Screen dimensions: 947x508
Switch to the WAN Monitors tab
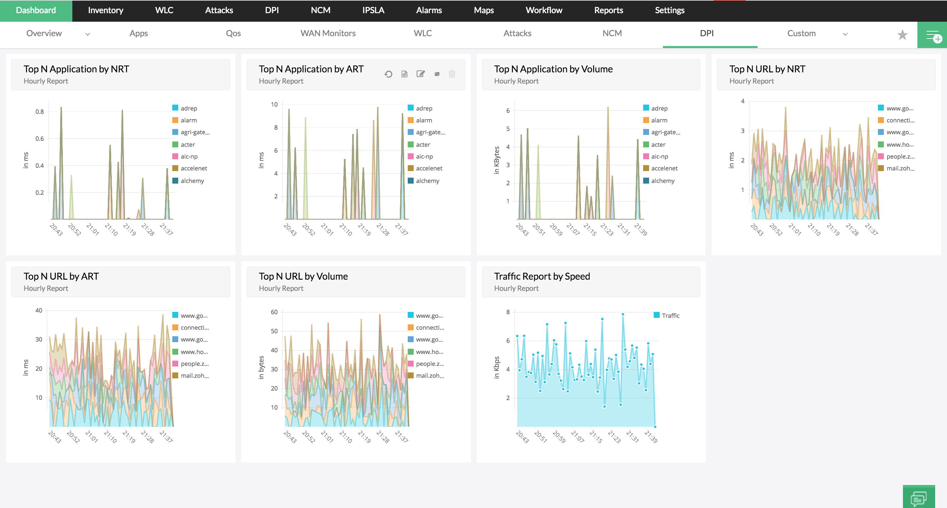[x=328, y=34]
